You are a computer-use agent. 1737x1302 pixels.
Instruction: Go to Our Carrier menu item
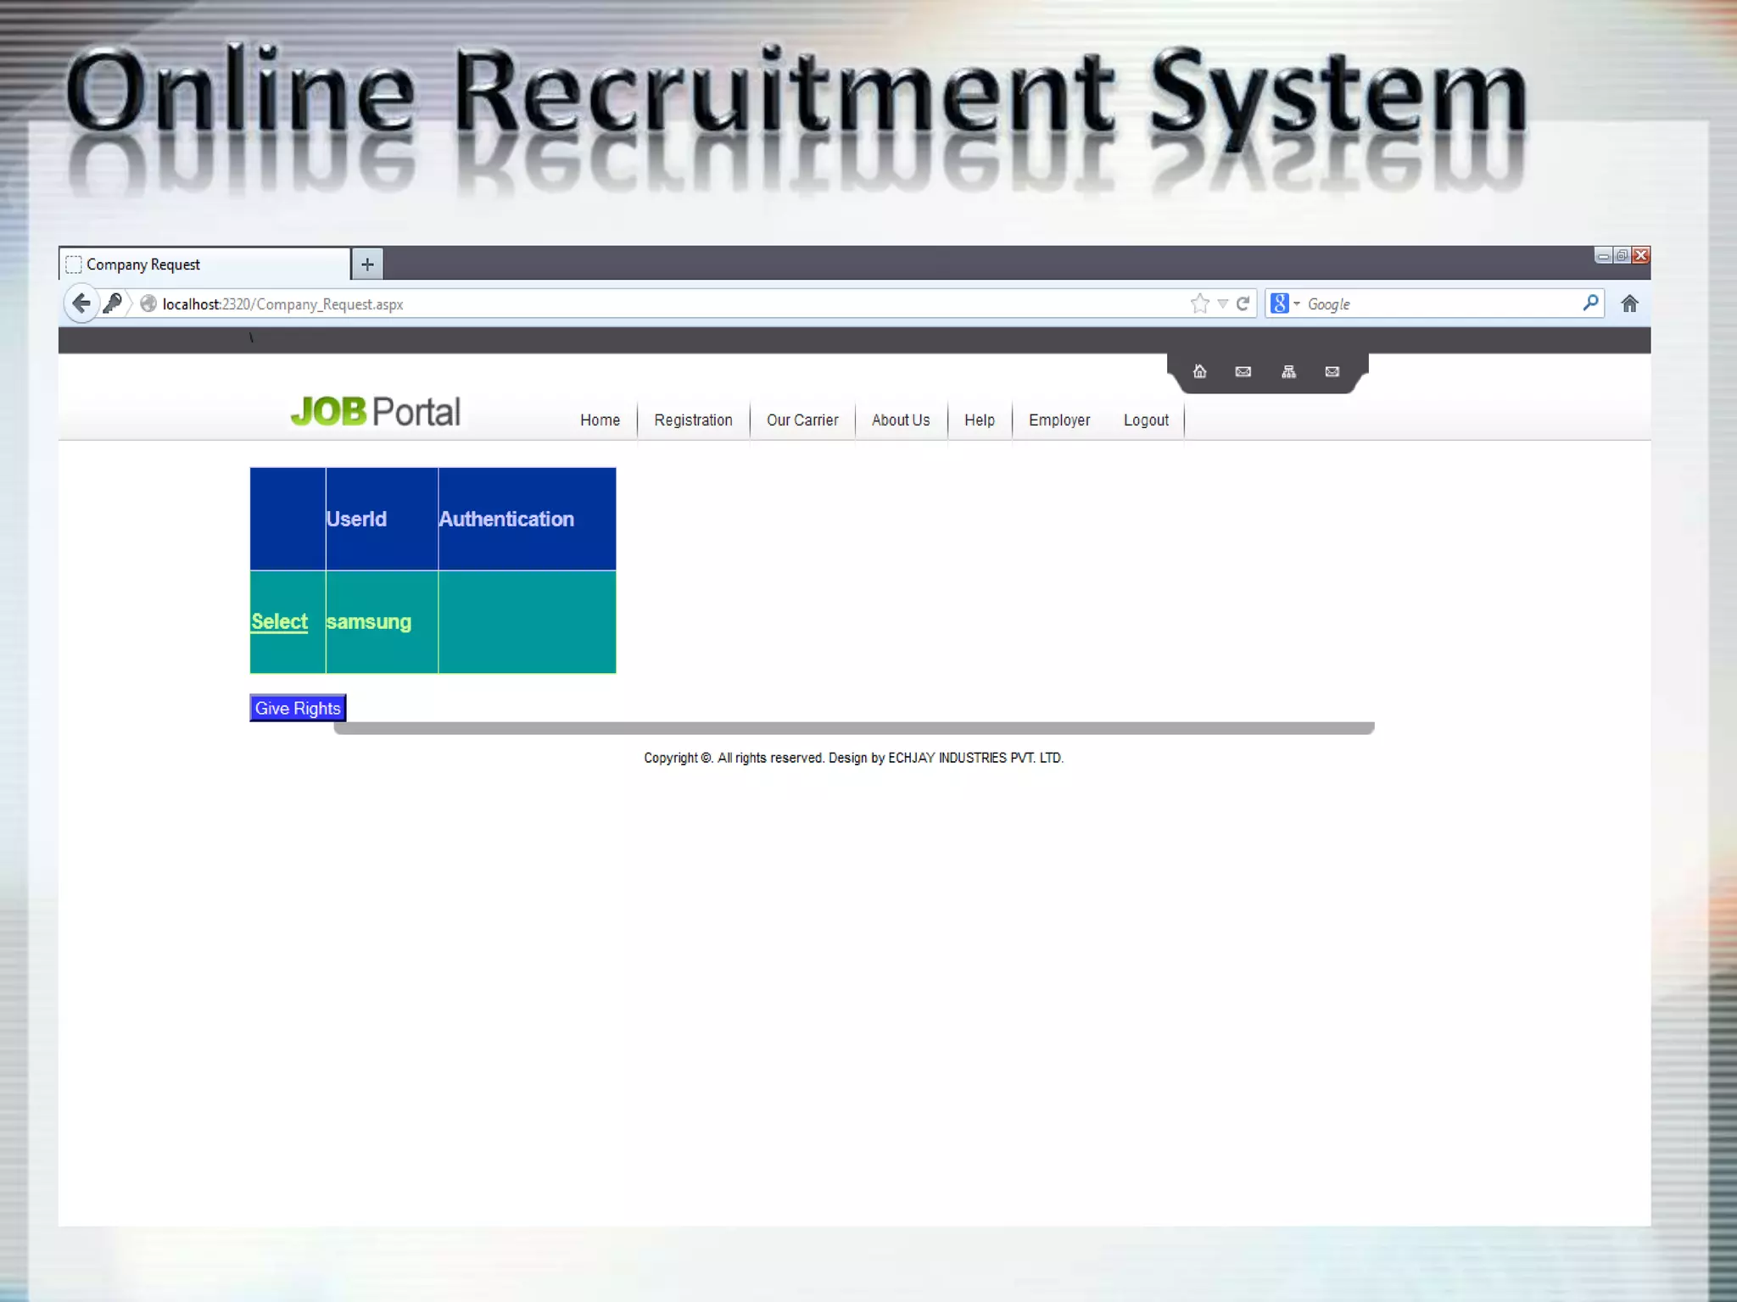[801, 420]
